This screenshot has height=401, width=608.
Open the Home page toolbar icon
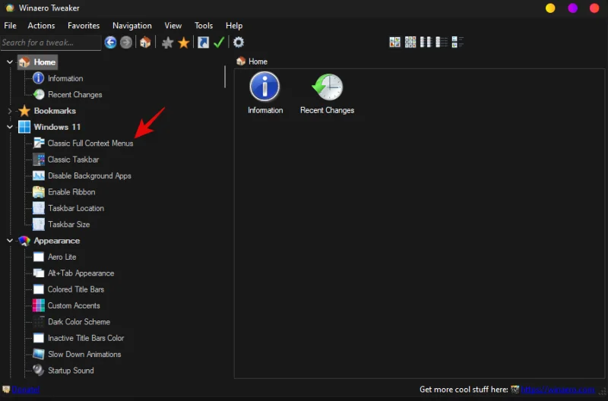coord(145,43)
